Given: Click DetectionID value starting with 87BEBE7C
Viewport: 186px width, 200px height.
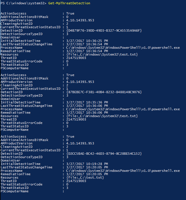Looking at the screenshot, I should 104,92.
